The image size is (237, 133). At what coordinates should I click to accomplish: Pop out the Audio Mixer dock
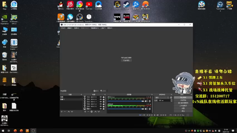click(152, 95)
